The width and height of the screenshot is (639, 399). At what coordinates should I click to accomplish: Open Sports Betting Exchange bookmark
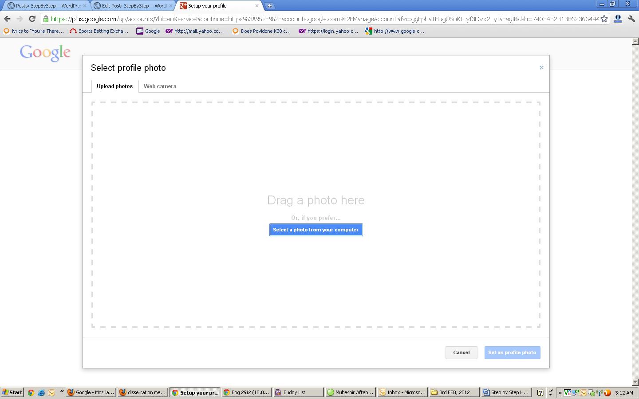click(x=99, y=31)
